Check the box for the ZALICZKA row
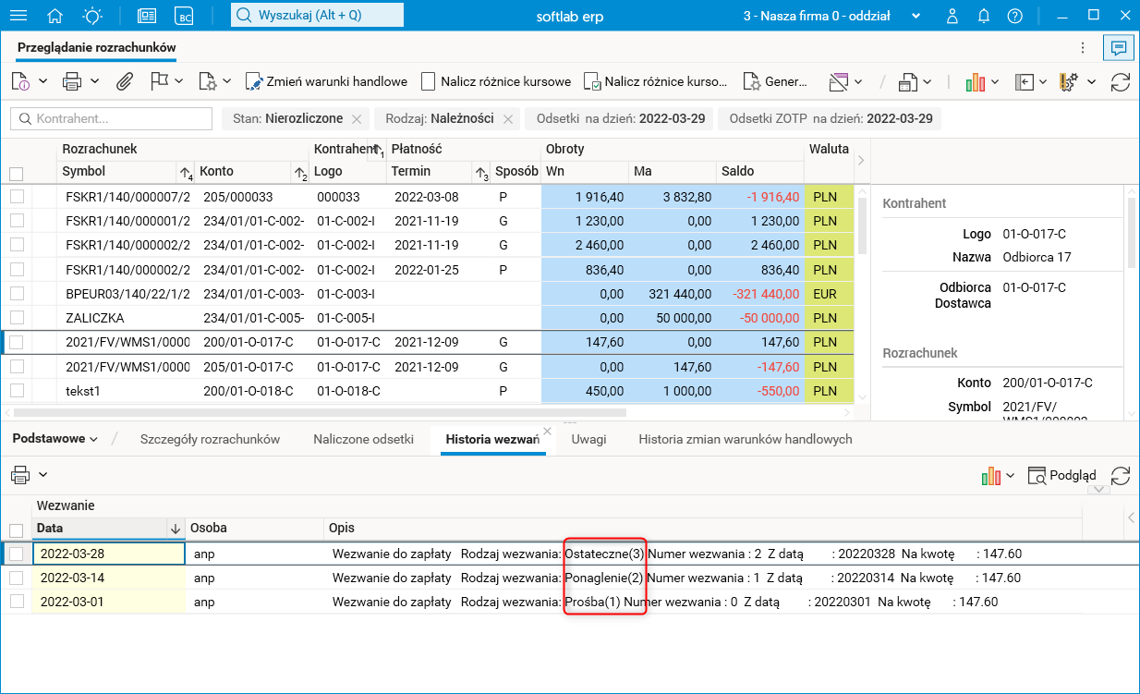Screen dimensions: 1140x694 (17, 318)
